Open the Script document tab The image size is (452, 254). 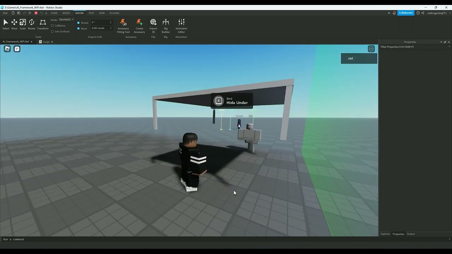coord(46,42)
